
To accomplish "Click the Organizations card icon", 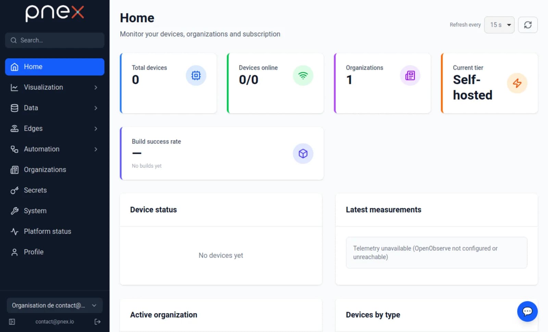I will click(410, 75).
